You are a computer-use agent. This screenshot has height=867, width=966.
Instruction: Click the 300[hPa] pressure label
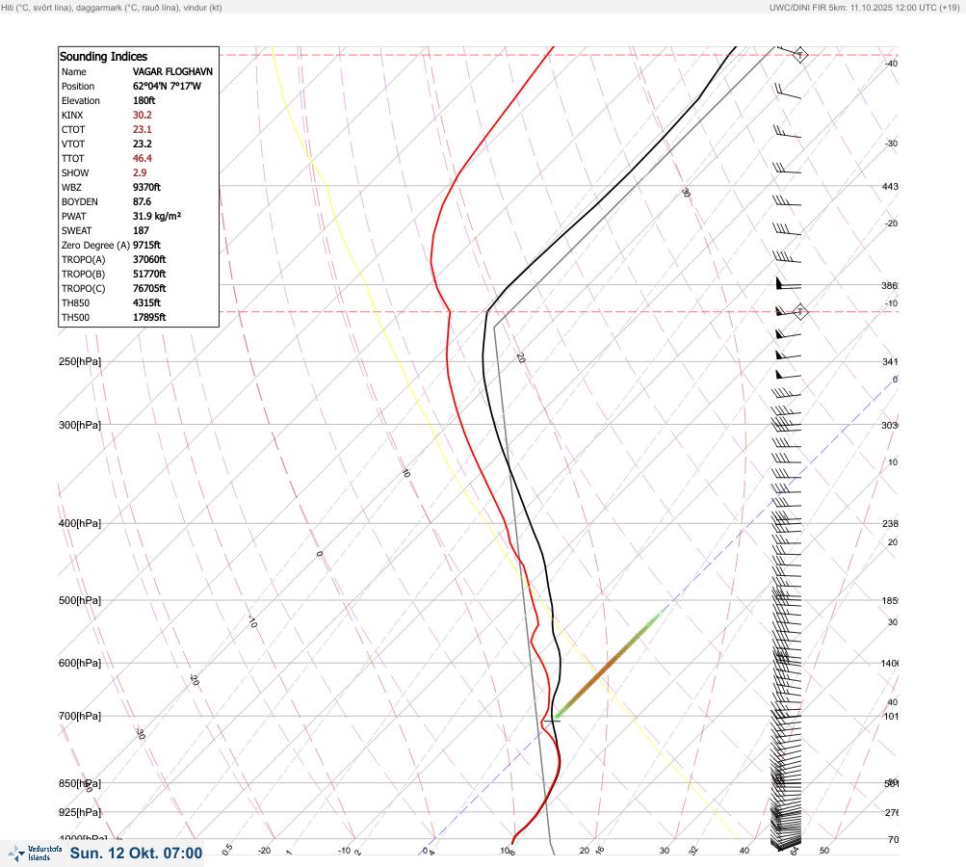click(x=80, y=425)
